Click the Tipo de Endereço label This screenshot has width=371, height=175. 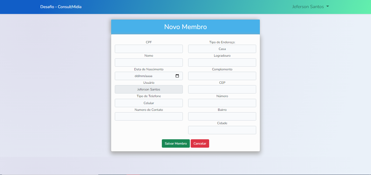[x=222, y=42]
